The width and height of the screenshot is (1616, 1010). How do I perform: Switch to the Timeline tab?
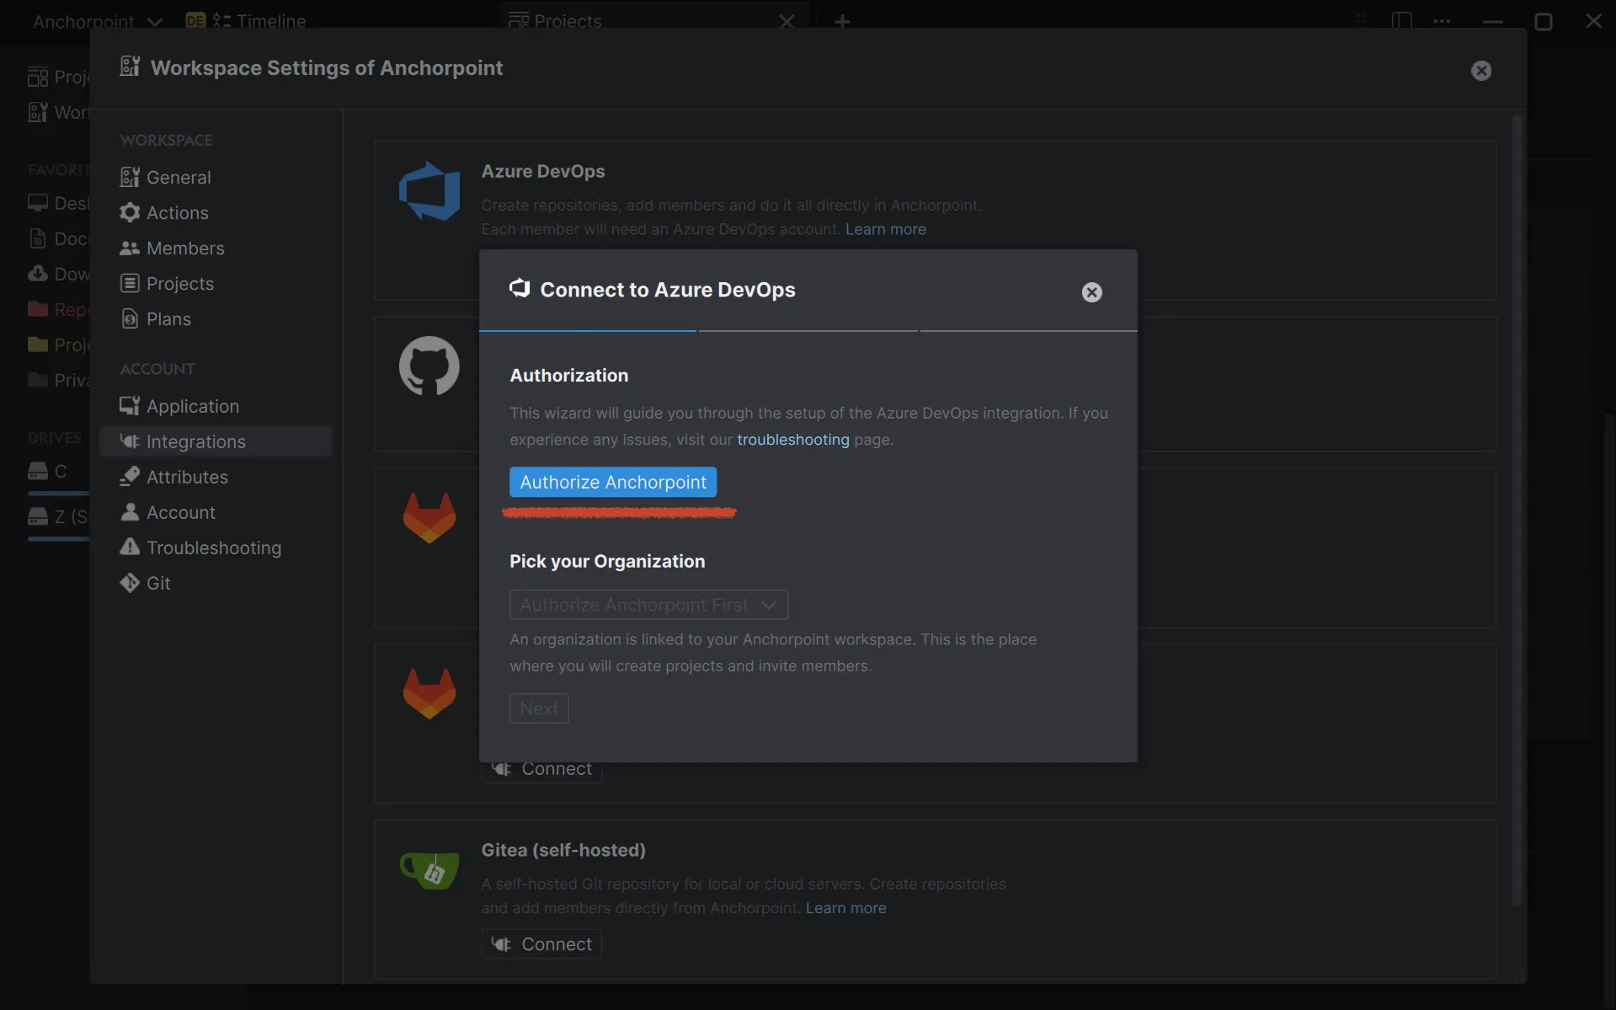tap(246, 21)
